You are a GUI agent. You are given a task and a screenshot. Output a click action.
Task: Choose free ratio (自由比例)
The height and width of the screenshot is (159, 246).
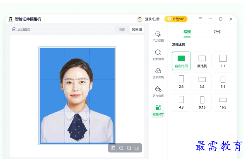[x=181, y=61]
